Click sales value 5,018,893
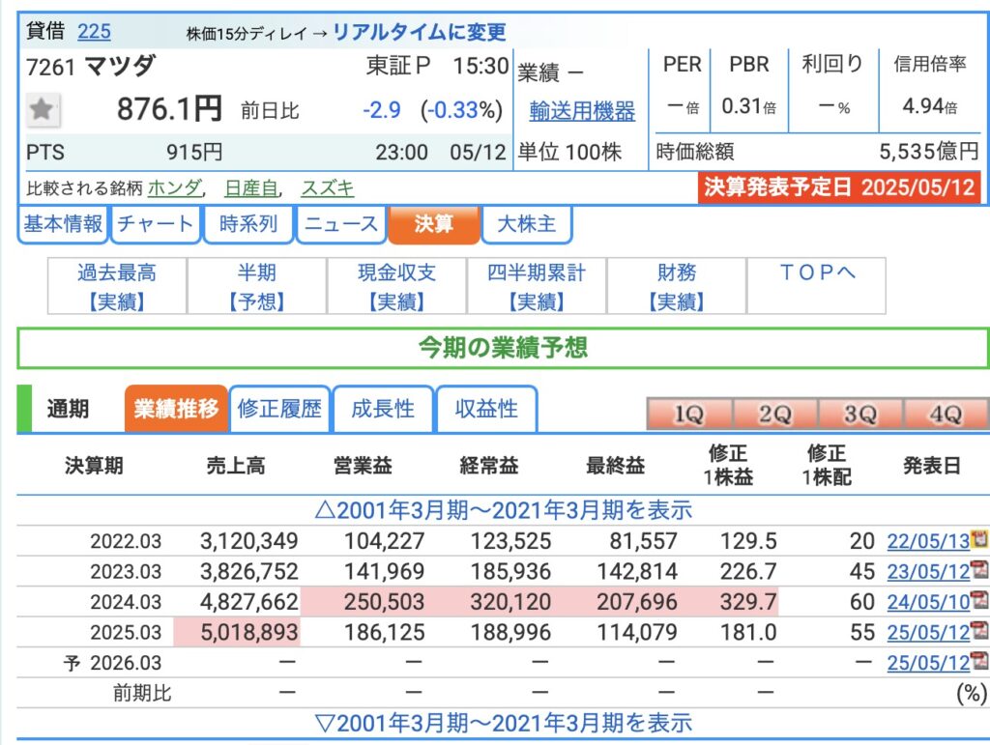 pos(248,632)
